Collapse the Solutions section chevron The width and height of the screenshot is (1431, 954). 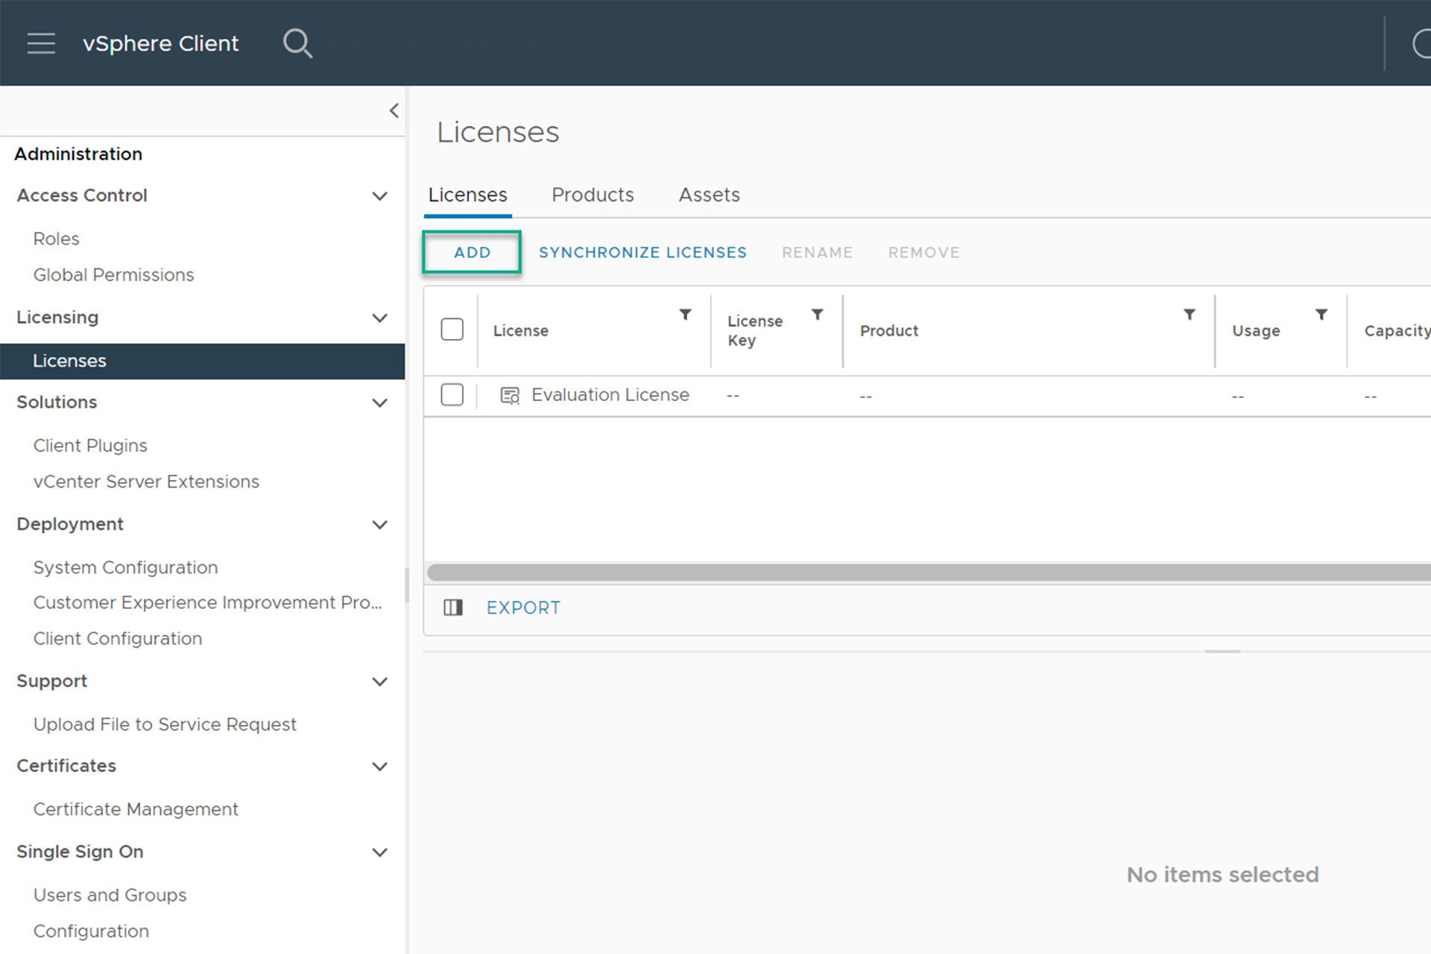point(379,403)
